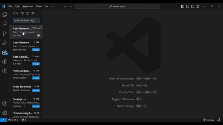
Task: Toggle the secondary side bar layout
Action: pyautogui.click(x=193, y=6)
